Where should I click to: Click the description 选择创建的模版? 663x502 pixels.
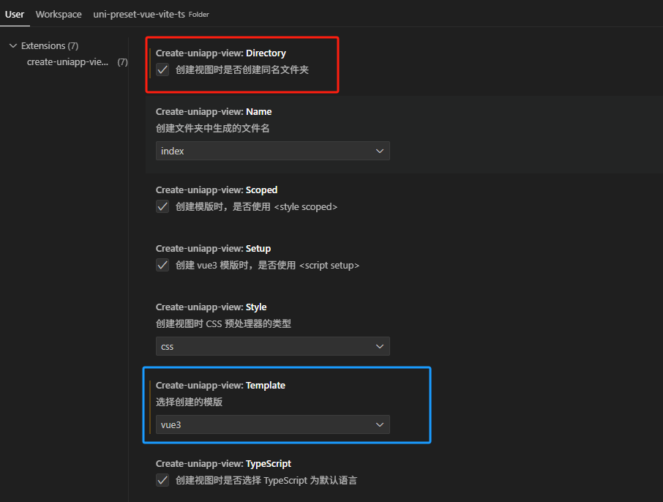click(189, 402)
